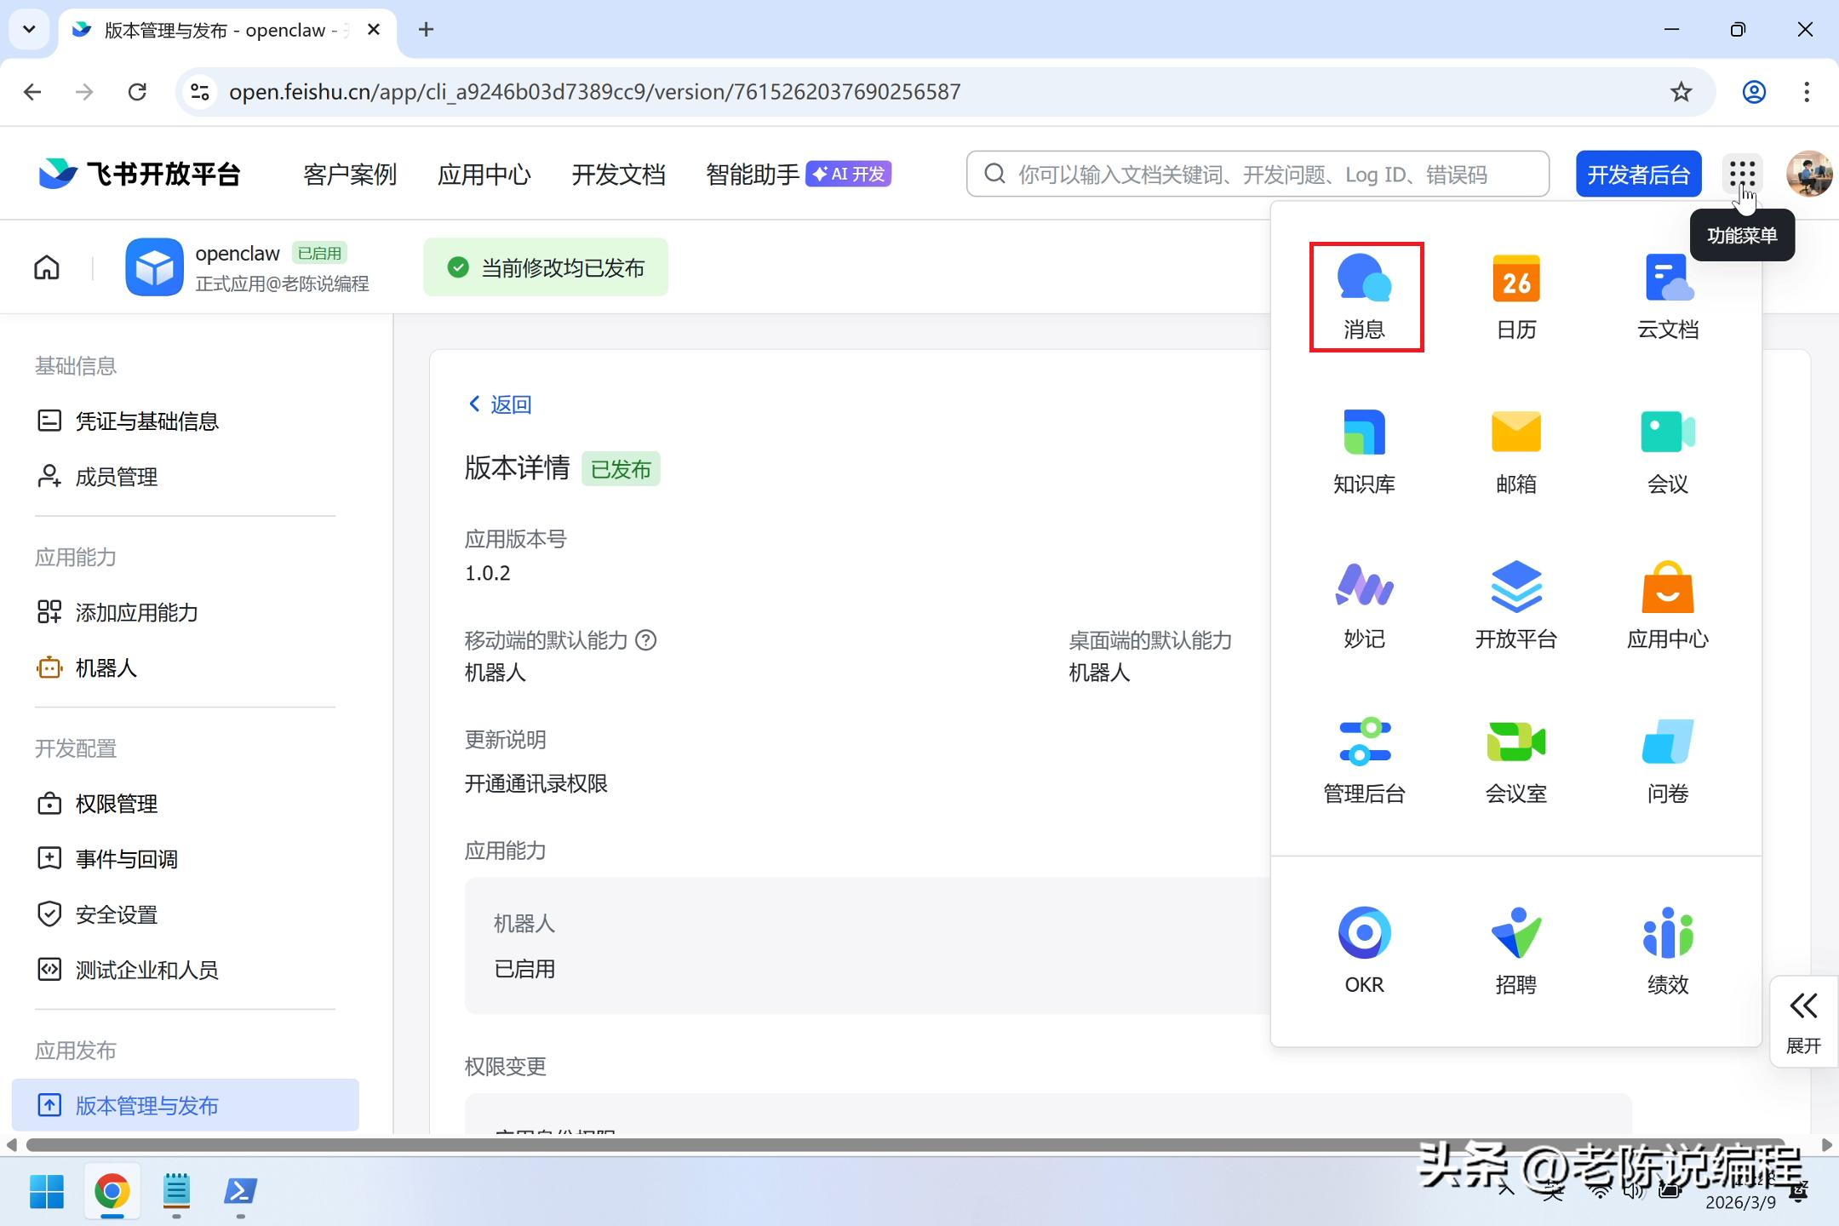The height and width of the screenshot is (1226, 1839).
Task: Click the help icon beside 移动端的默认能力
Action: pos(646,640)
